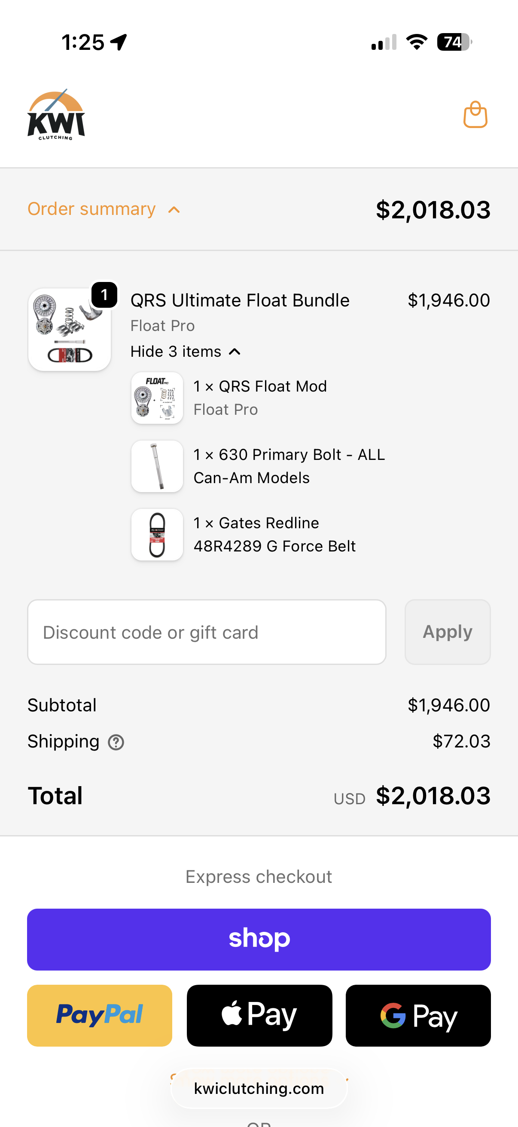Tap the location arrow beside the time
518x1127 pixels.
119,43
